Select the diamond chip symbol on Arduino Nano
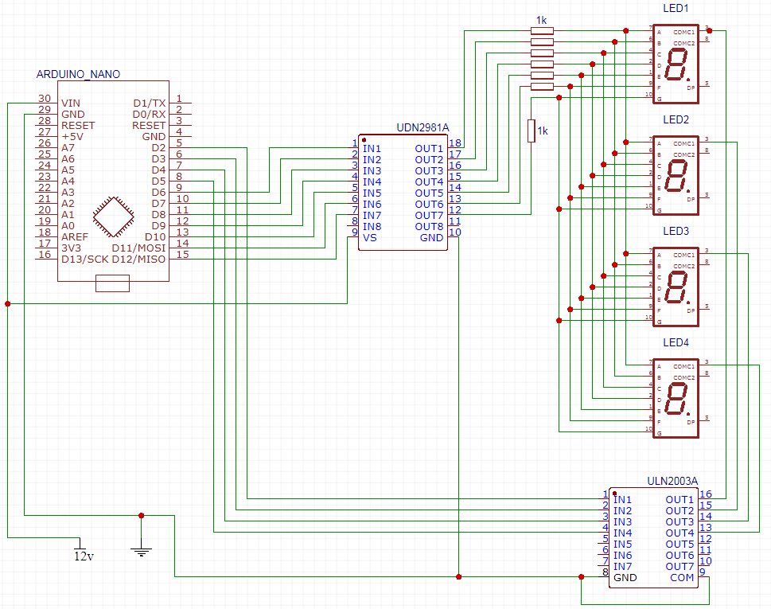771x609 pixels. point(114,217)
